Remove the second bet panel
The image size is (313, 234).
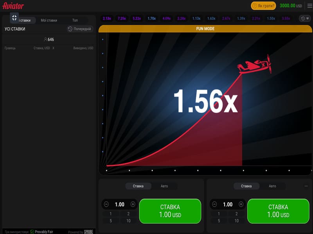306,186
